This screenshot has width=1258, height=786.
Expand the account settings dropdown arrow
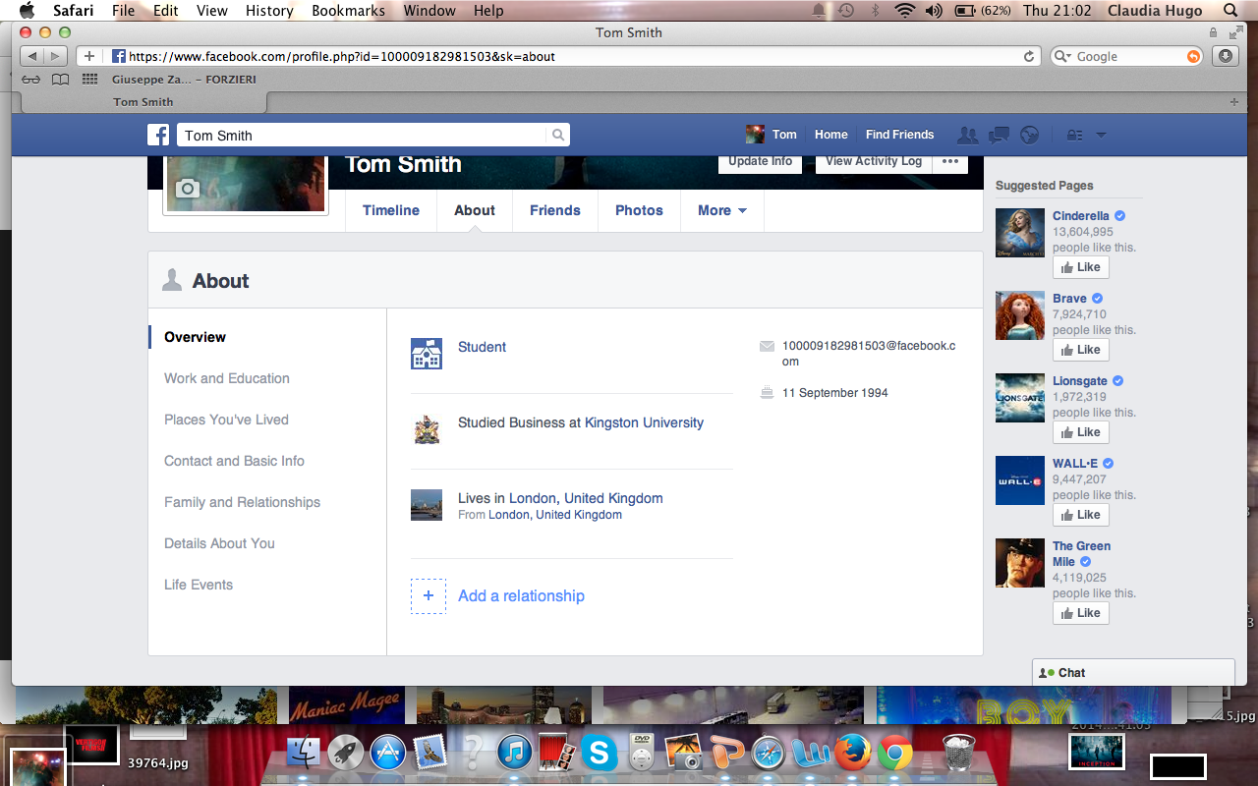[x=1101, y=135]
